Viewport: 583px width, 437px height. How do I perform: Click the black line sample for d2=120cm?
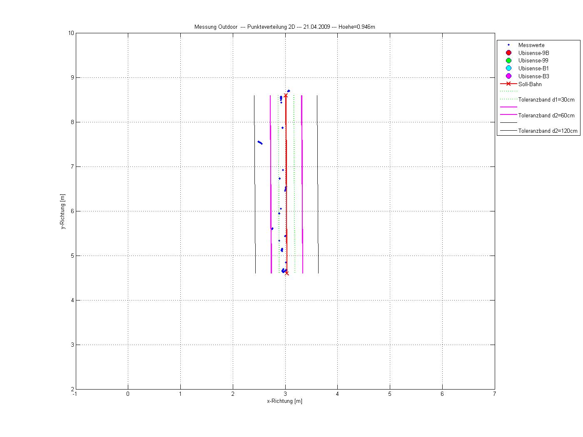(x=508, y=130)
